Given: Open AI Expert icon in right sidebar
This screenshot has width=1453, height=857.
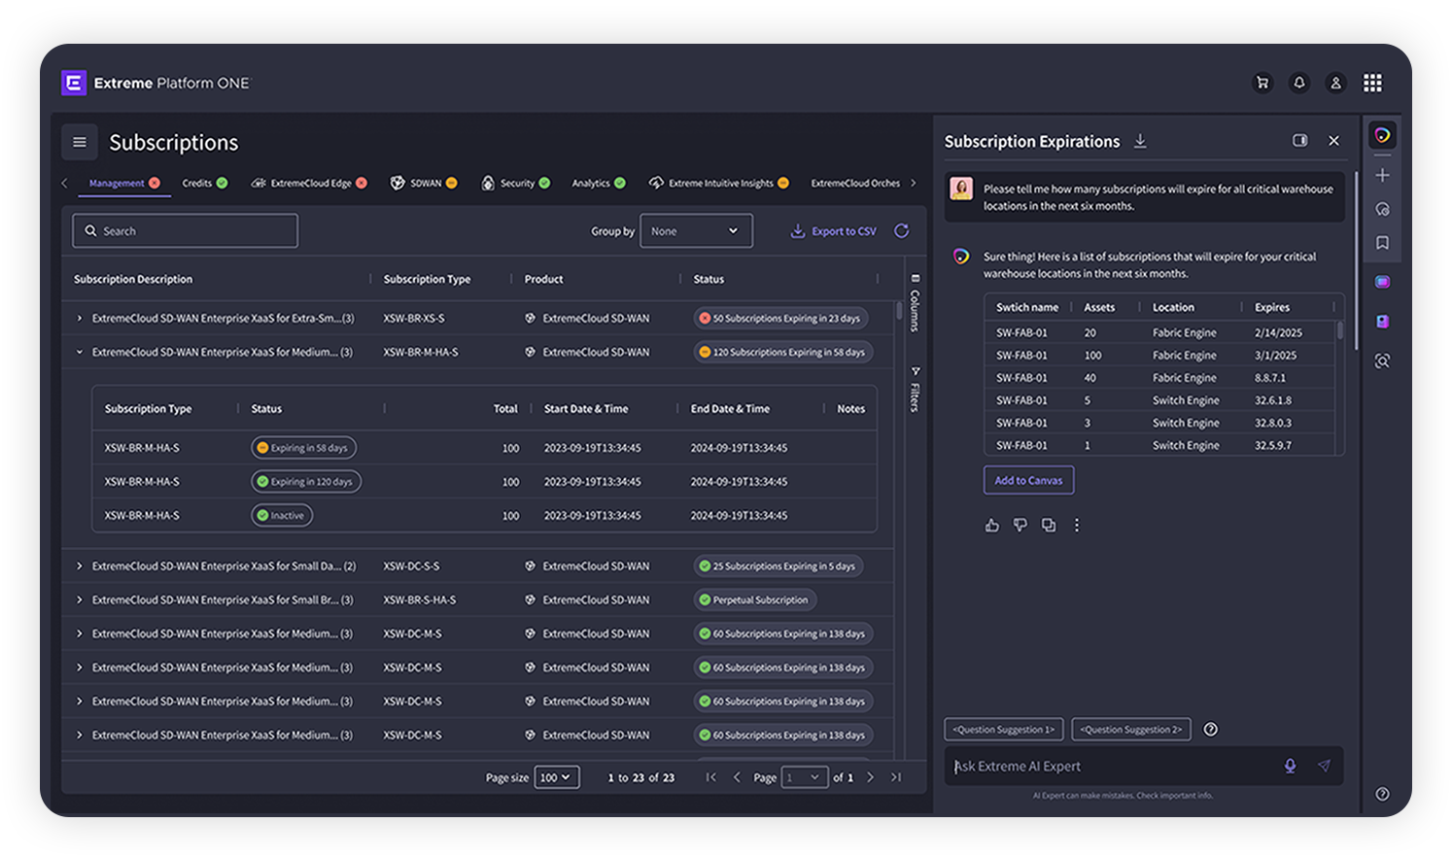Looking at the screenshot, I should coord(1382,135).
